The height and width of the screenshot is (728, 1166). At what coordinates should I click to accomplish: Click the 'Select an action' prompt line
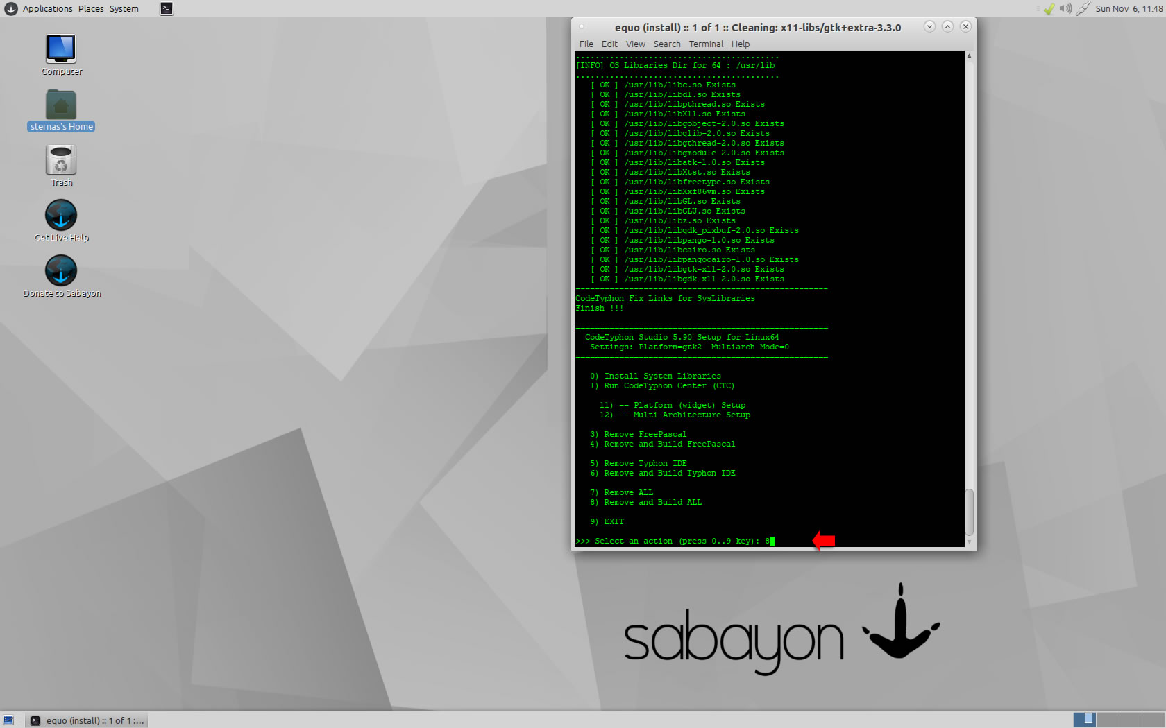675,541
